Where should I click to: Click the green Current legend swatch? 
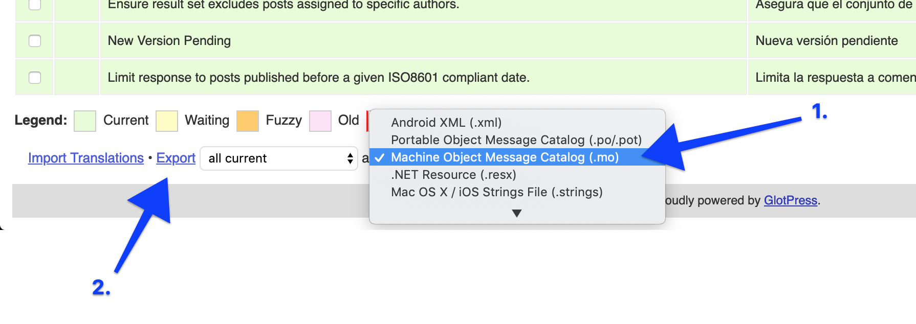point(85,121)
